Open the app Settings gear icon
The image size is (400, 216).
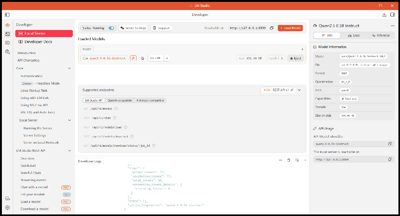7,208
